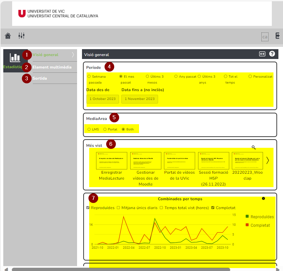Image resolution: width=283 pixels, height=271 pixels.
Task: Go to the home icon
Action: (x=8, y=36)
